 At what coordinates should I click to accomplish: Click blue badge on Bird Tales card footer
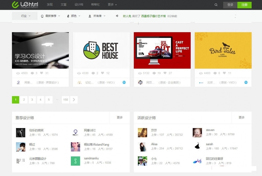click(x=246, y=82)
